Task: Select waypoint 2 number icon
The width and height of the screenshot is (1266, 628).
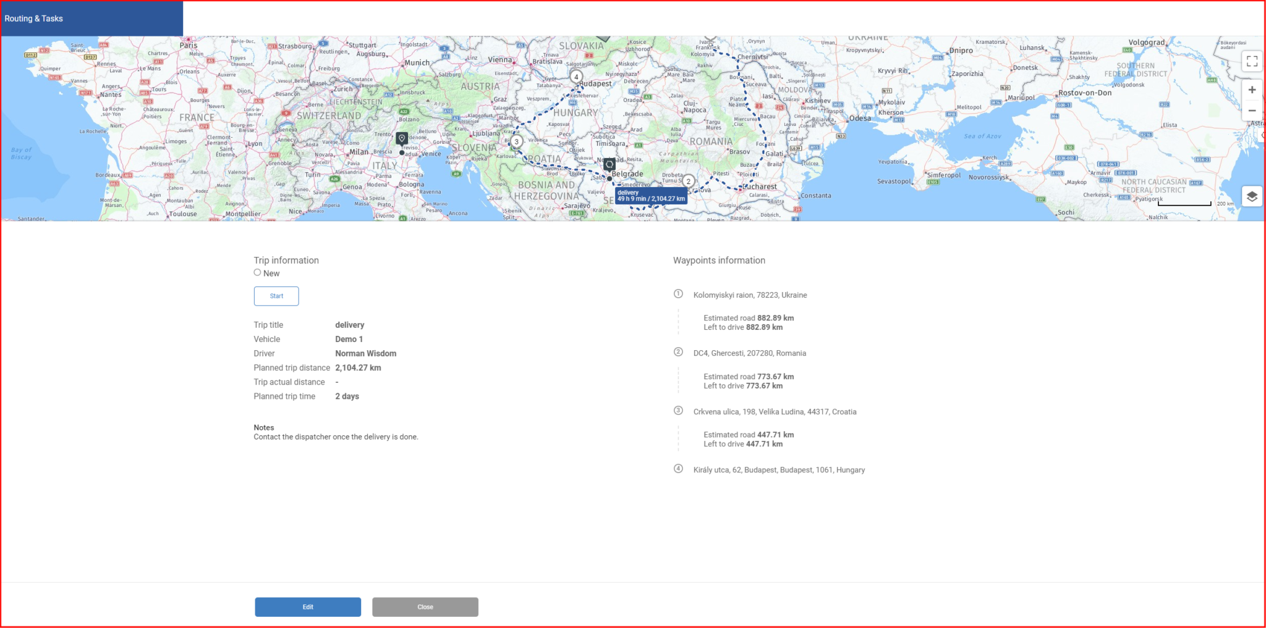Action: [678, 352]
